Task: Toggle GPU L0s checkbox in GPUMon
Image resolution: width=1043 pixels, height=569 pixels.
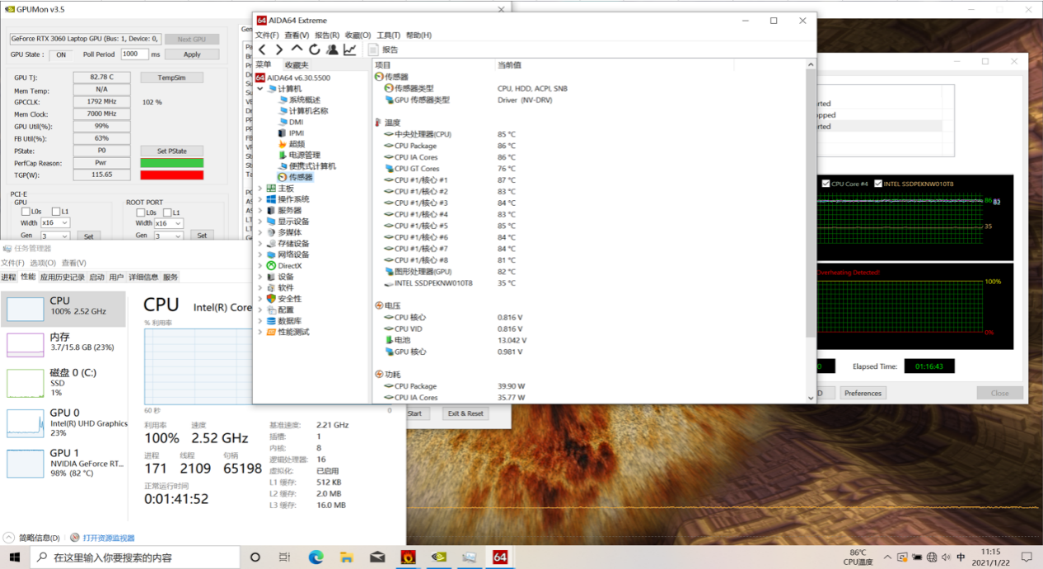Action: (x=26, y=212)
